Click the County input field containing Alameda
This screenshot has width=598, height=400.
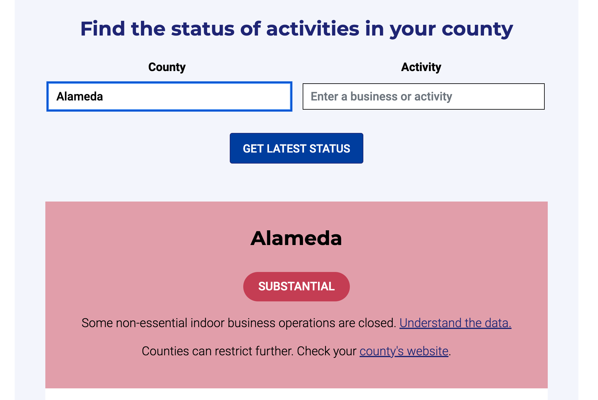click(169, 96)
